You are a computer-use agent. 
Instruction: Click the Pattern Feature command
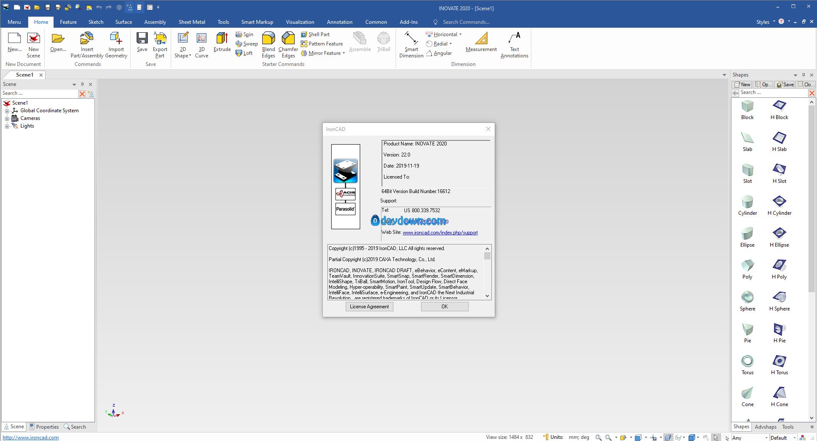tap(321, 44)
